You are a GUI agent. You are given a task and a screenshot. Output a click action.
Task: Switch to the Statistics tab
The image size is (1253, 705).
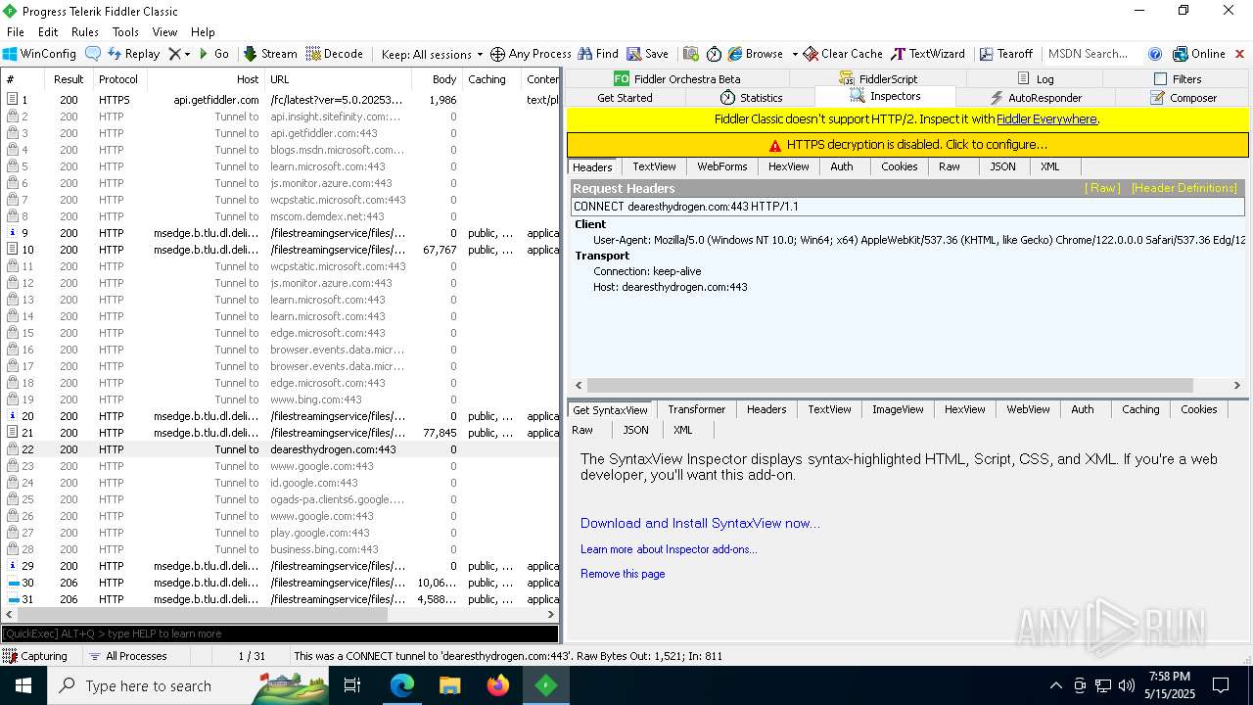tap(751, 98)
